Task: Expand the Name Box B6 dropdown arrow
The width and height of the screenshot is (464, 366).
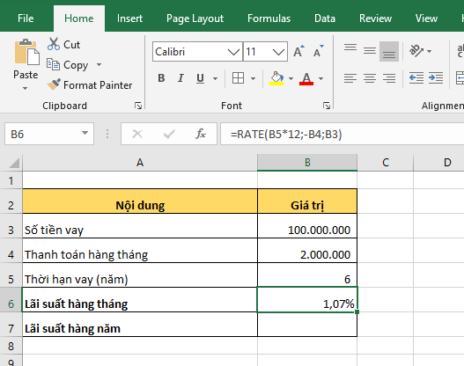Action: [85, 134]
